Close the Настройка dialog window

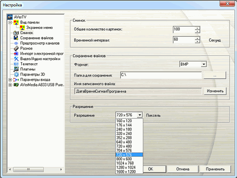227,3
